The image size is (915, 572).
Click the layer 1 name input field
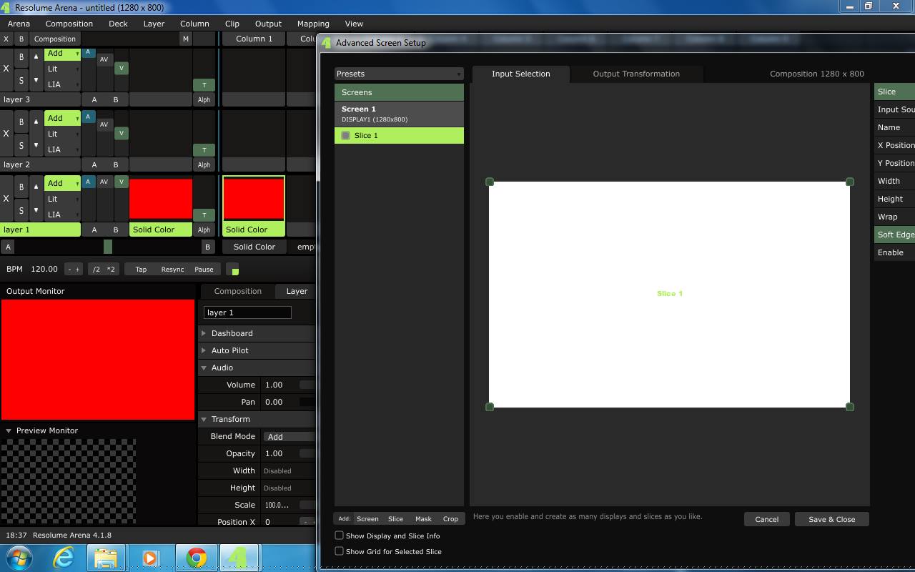pyautogui.click(x=247, y=312)
